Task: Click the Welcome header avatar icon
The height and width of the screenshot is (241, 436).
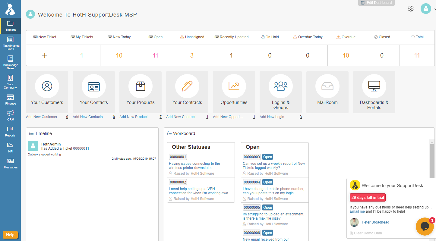Action: pyautogui.click(x=30, y=14)
